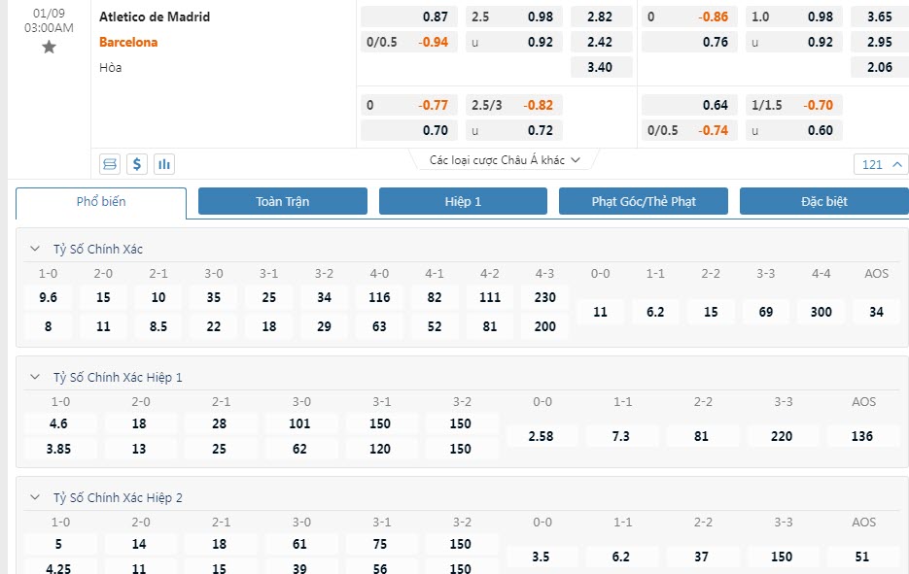Choose 2.58 odds for first-half 0-0

(x=541, y=436)
